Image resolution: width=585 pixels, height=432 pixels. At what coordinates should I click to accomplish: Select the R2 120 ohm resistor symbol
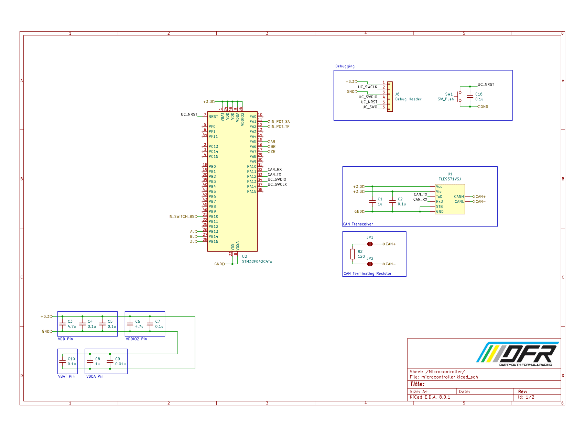(x=353, y=254)
